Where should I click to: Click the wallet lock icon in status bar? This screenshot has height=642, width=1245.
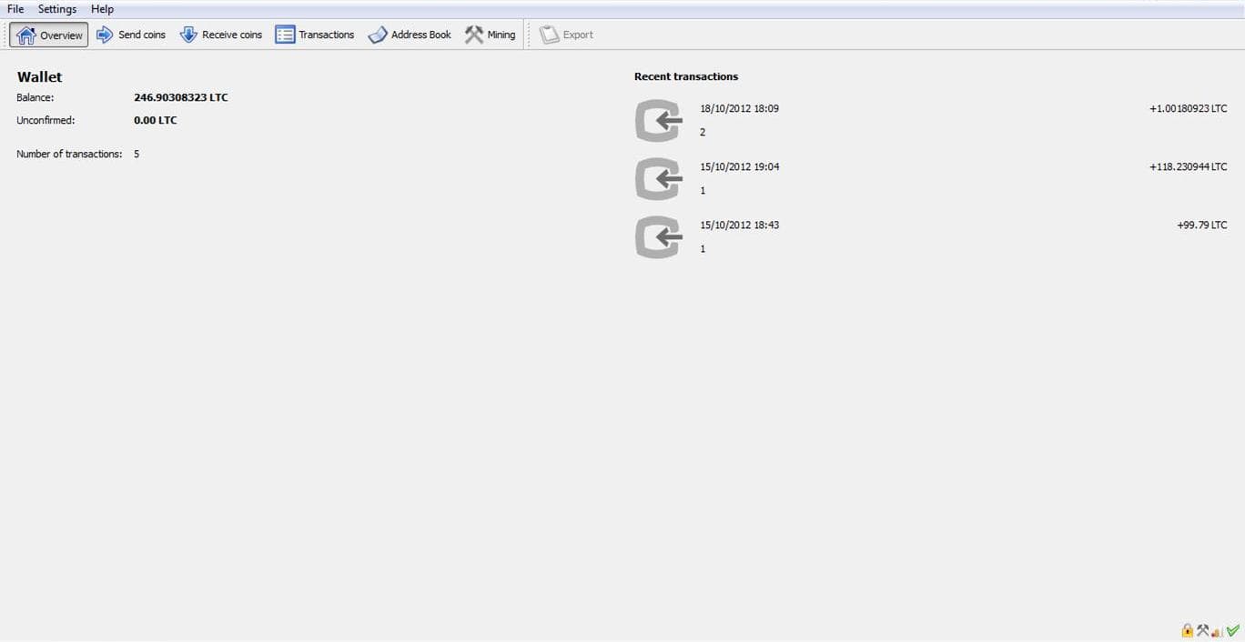pyautogui.click(x=1187, y=630)
